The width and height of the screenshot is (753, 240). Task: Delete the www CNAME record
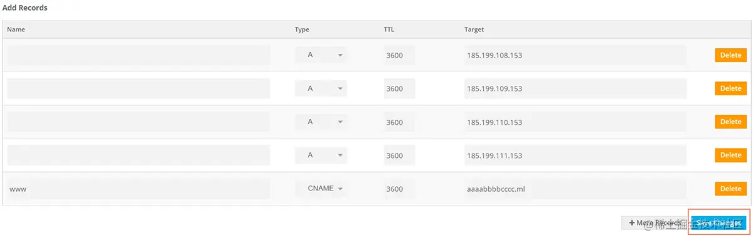[730, 189]
